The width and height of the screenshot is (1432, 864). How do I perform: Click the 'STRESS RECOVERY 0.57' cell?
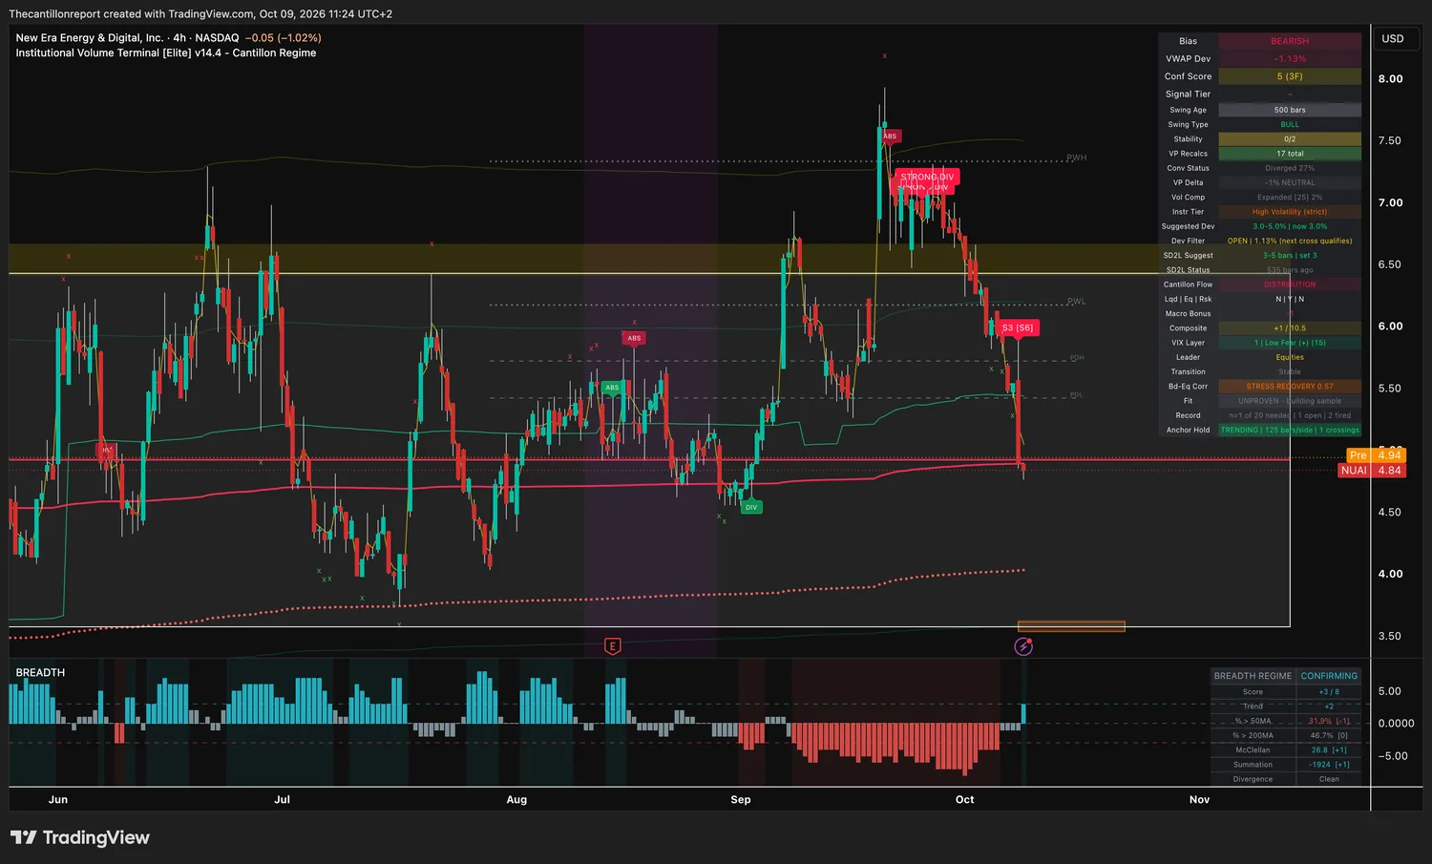(1290, 387)
